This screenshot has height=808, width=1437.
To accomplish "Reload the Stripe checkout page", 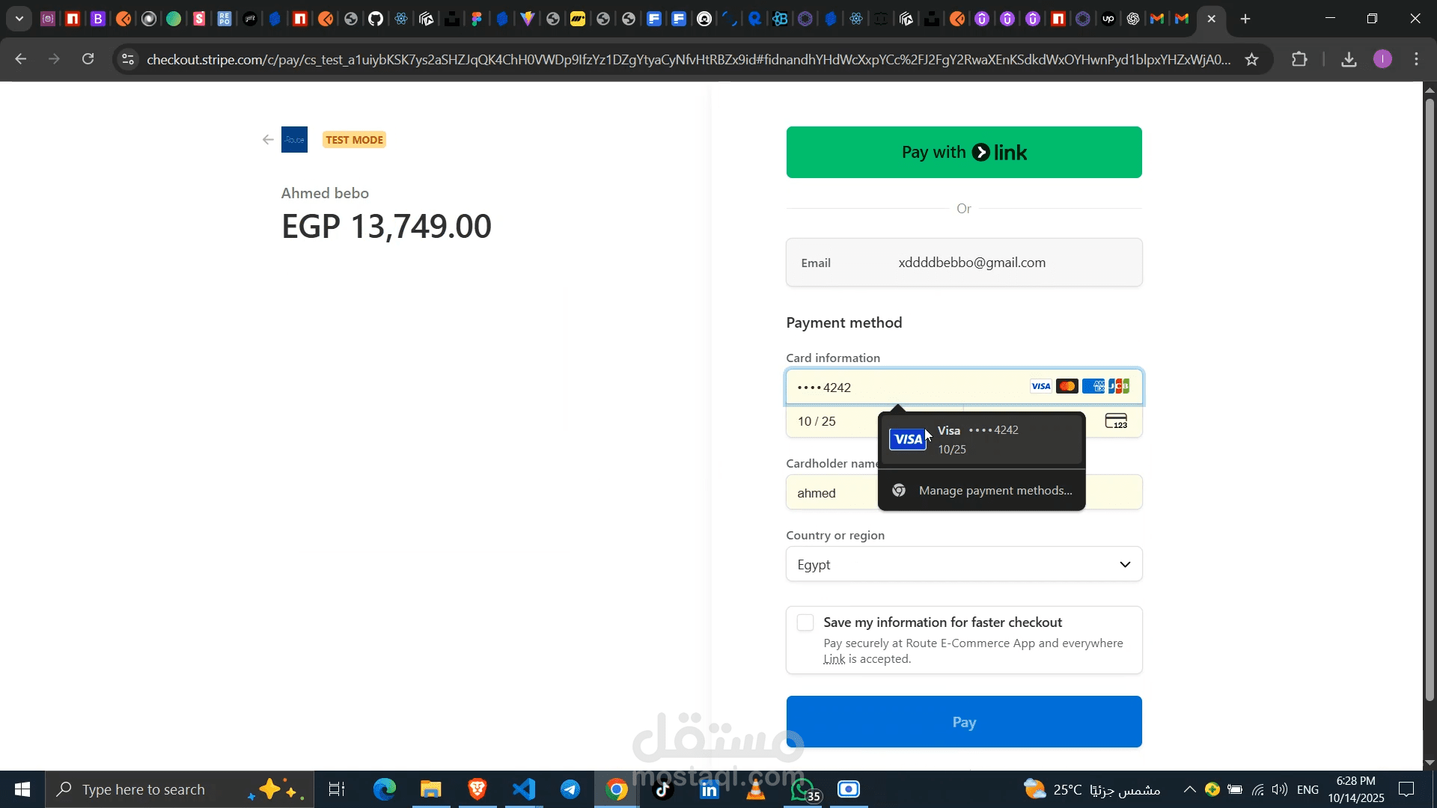I will (x=88, y=59).
